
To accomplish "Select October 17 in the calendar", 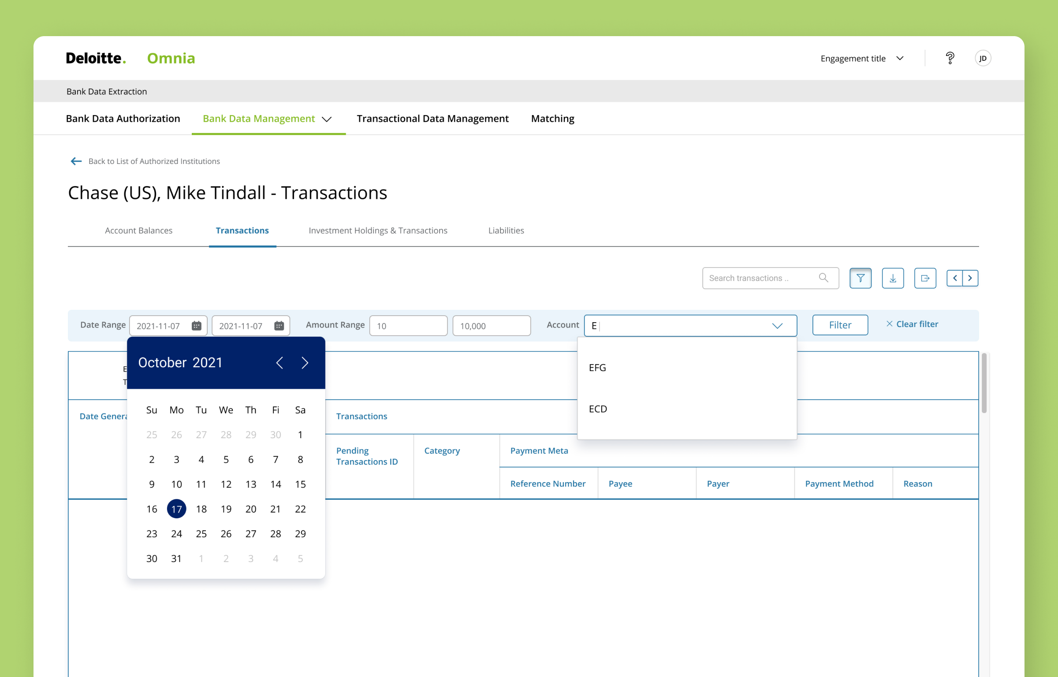I will (176, 509).
